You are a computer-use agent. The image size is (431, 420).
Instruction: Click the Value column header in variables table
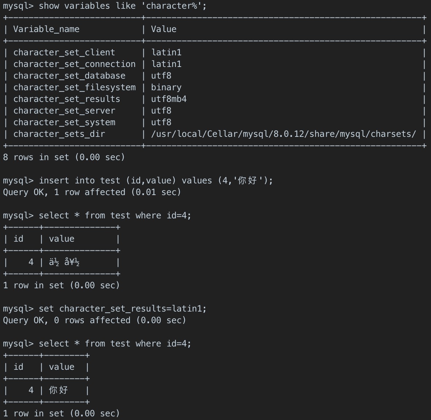click(164, 29)
